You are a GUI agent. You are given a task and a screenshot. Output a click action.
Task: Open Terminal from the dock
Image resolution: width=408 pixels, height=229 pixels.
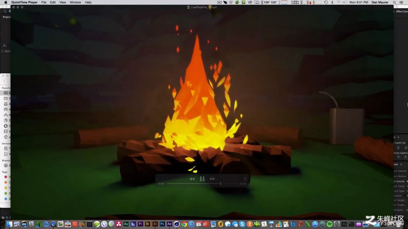point(351,224)
